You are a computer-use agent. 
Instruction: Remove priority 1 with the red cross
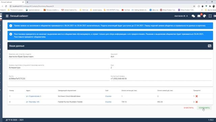tap(196, 96)
